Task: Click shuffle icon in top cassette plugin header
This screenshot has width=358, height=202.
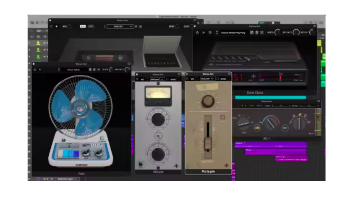Action: tap(140, 26)
